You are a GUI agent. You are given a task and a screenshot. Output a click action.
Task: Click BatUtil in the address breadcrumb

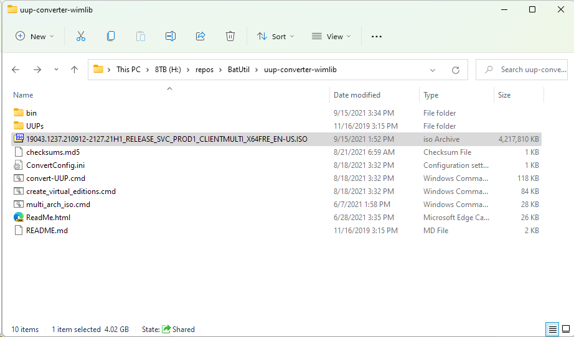click(239, 70)
